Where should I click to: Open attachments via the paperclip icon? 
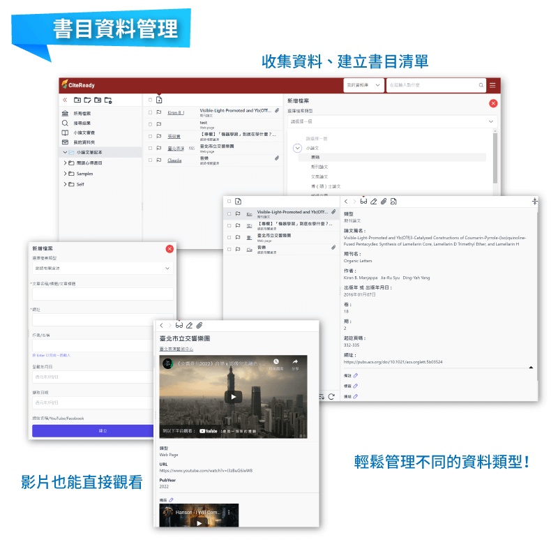[x=384, y=201]
